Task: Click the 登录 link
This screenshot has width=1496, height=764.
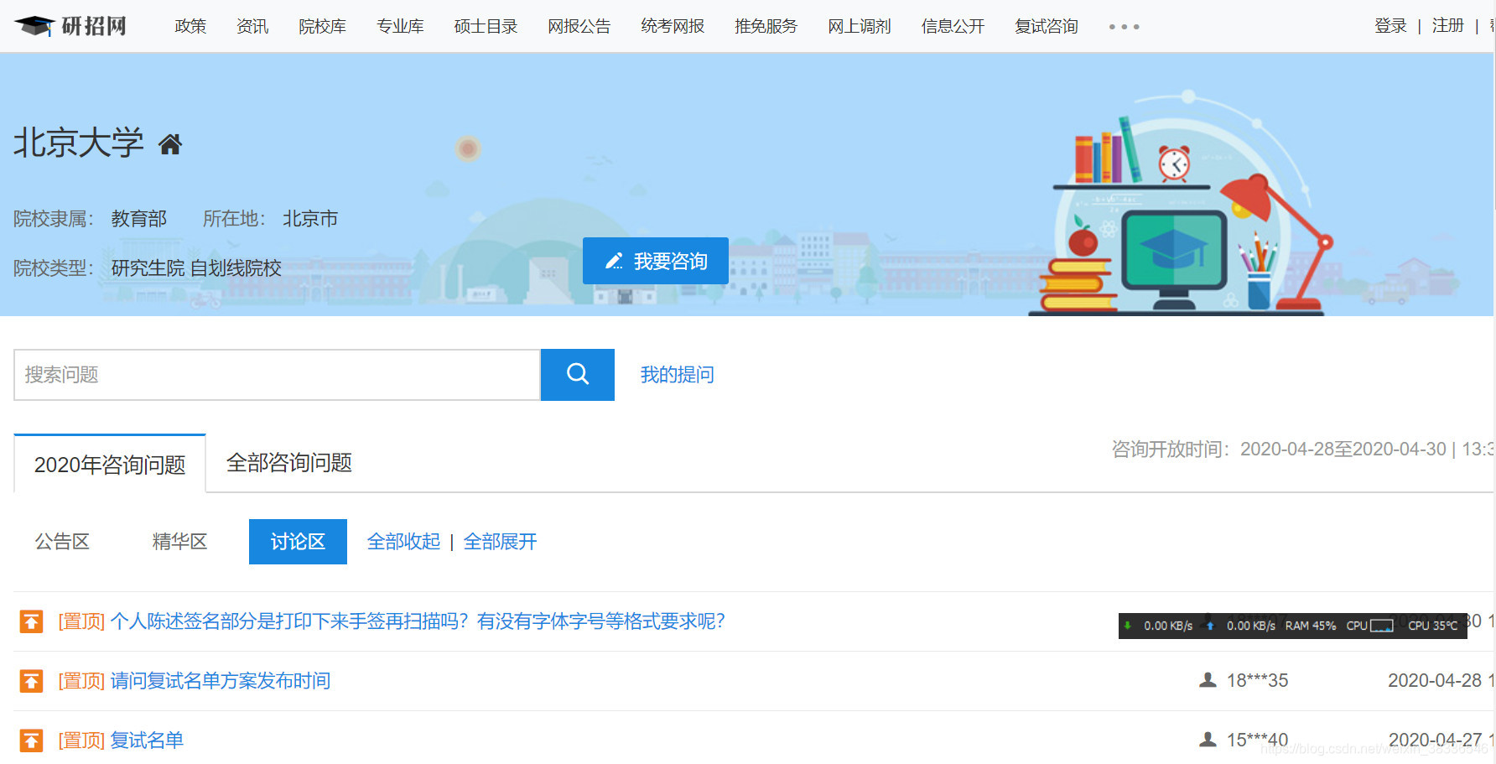Action: point(1390,26)
